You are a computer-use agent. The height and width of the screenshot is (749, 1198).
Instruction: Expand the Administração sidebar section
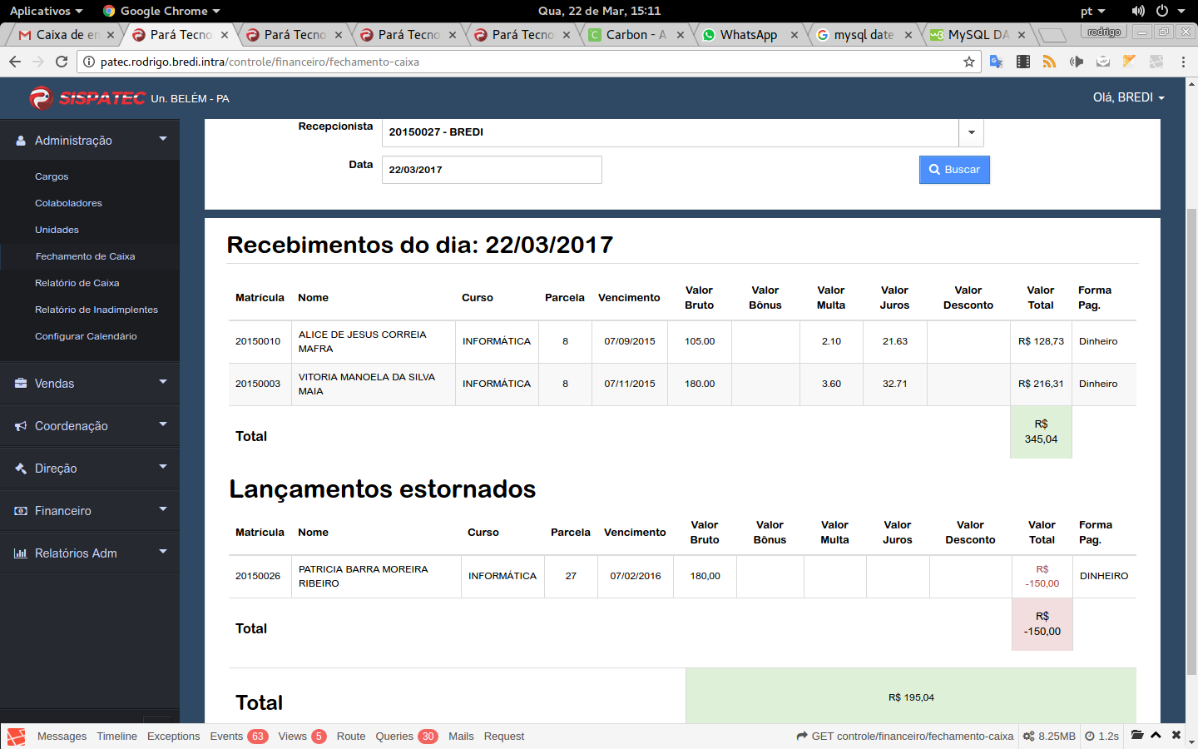click(90, 141)
